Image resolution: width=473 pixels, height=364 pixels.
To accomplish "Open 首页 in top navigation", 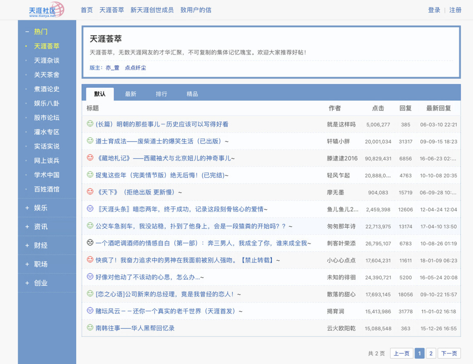I will pos(87,10).
